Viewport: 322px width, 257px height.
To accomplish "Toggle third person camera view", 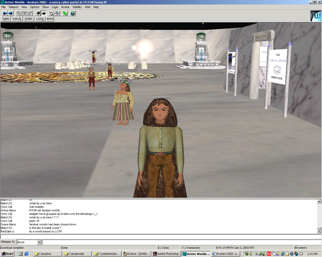I will 44,13.
